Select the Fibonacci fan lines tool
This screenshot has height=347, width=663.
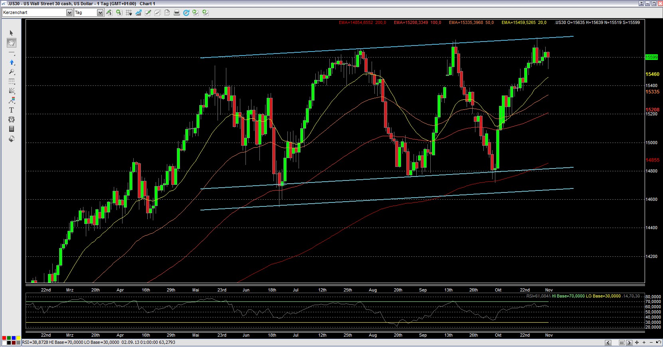11,91
